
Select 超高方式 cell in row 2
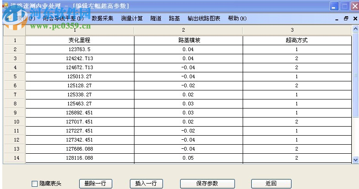(x=297, y=50)
